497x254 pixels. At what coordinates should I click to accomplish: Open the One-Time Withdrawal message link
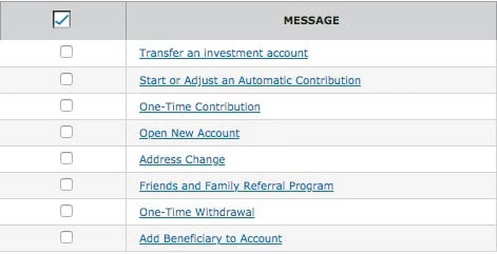[197, 212]
